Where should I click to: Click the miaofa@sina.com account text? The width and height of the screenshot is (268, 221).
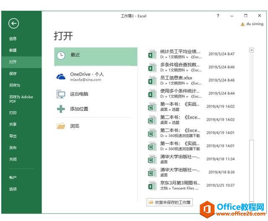pos(85,80)
